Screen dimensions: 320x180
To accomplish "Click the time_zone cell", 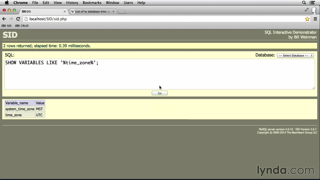I will [20, 115].
